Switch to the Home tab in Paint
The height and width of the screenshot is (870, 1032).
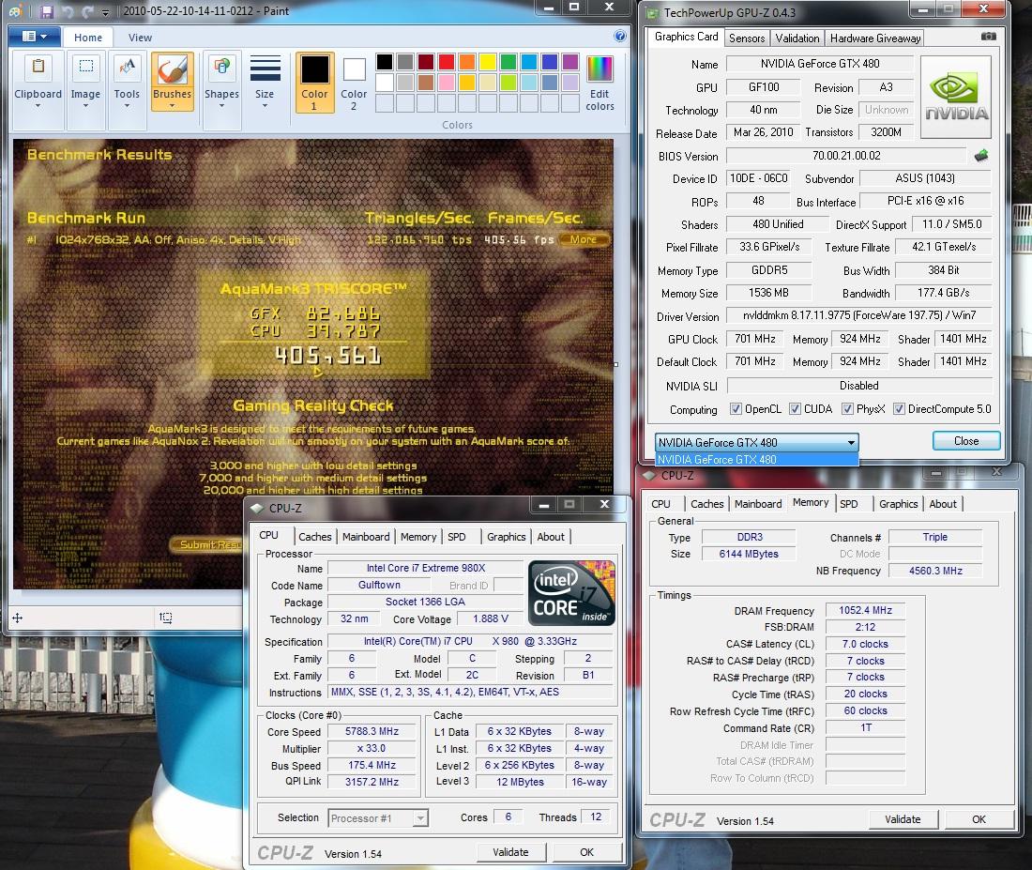[88, 38]
